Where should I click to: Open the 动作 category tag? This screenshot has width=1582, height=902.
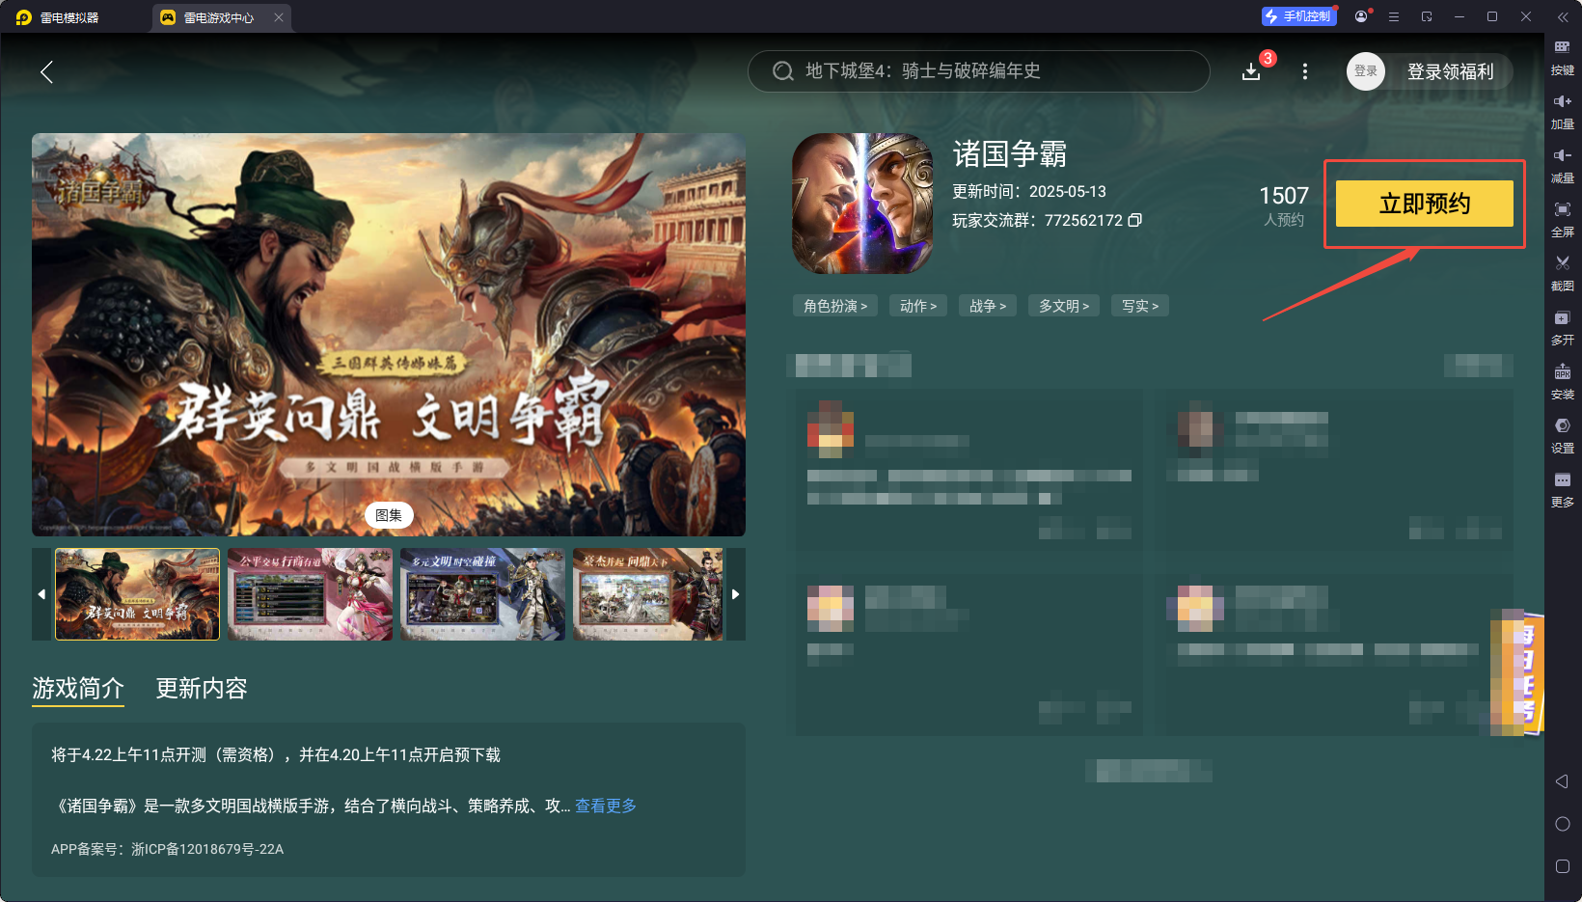tap(918, 306)
